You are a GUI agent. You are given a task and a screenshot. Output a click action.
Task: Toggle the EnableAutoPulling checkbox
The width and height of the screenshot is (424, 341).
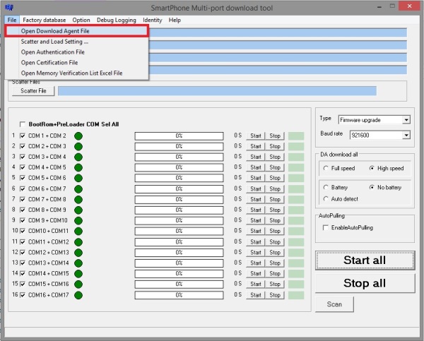326,227
